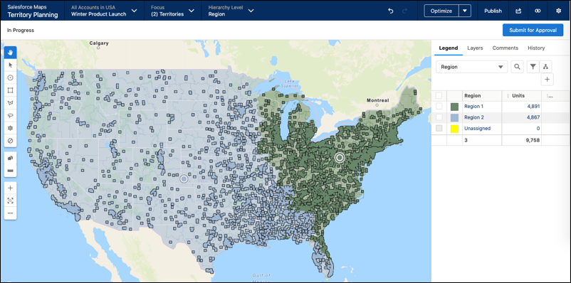Image resolution: width=571 pixels, height=283 pixels.
Task: Check the Region 2 checkbox
Action: 439,117
